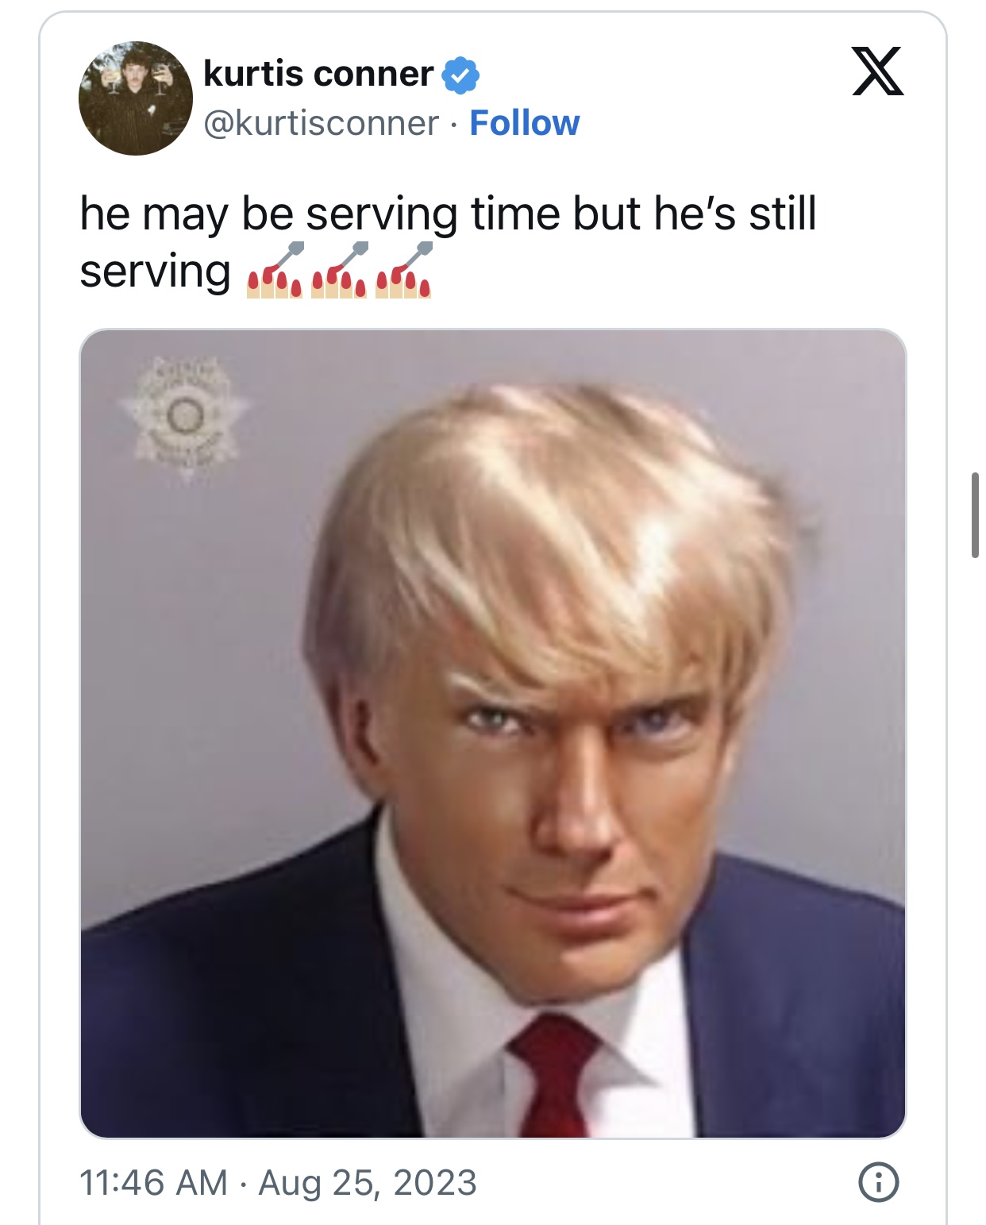Click the word "serving" before the emojis
986x1225 pixels.
tap(156, 272)
